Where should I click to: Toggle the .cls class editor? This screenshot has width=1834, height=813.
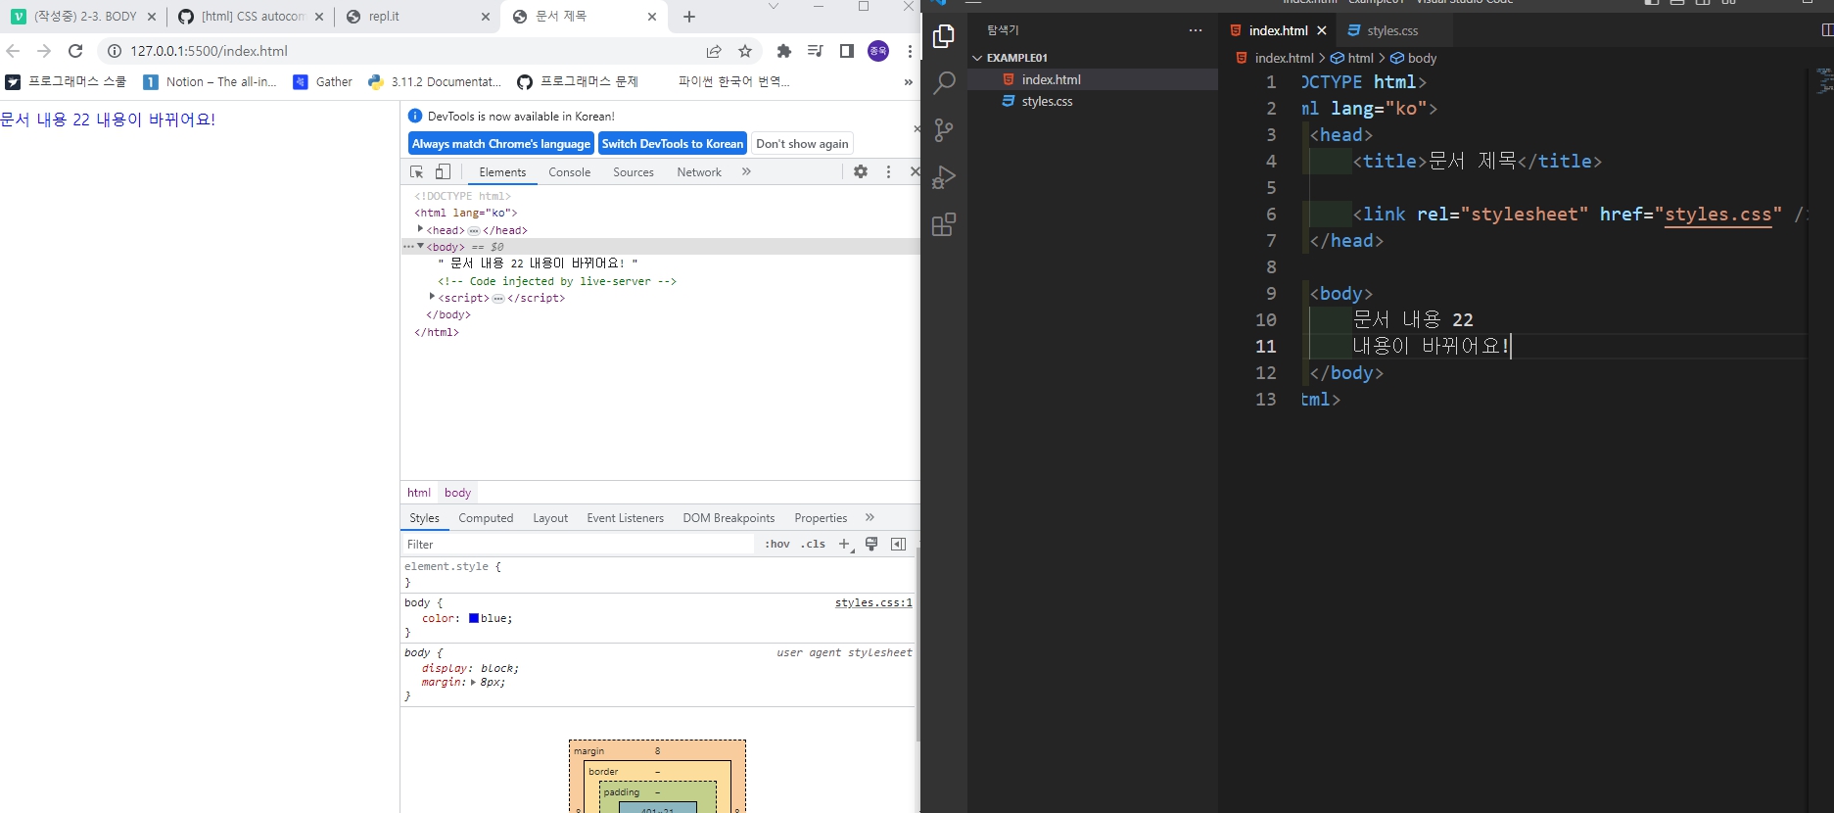coord(814,544)
